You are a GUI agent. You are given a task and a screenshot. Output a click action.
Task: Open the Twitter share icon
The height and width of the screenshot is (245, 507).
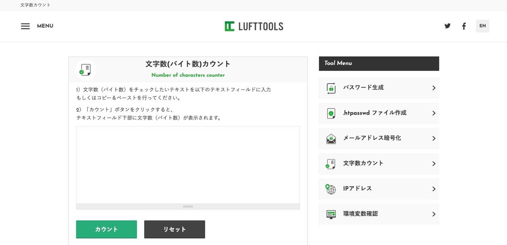(447, 26)
